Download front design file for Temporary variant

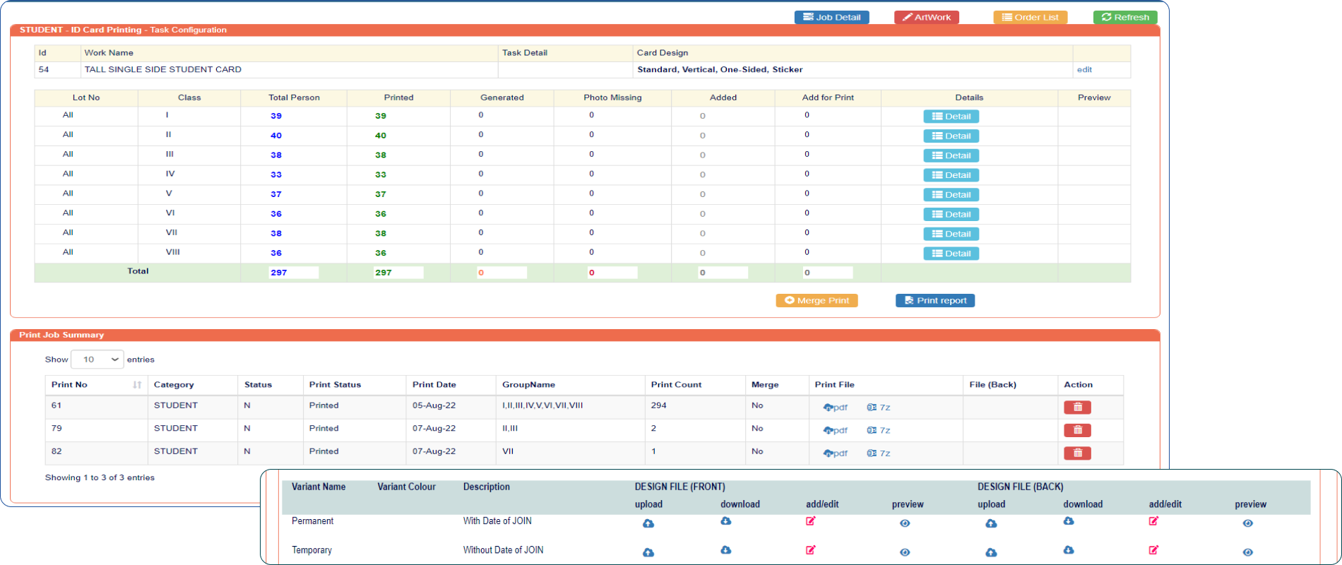(x=725, y=550)
